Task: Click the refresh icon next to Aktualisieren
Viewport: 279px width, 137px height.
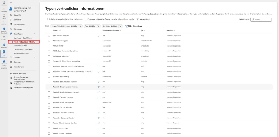Action: click(x=138, y=19)
